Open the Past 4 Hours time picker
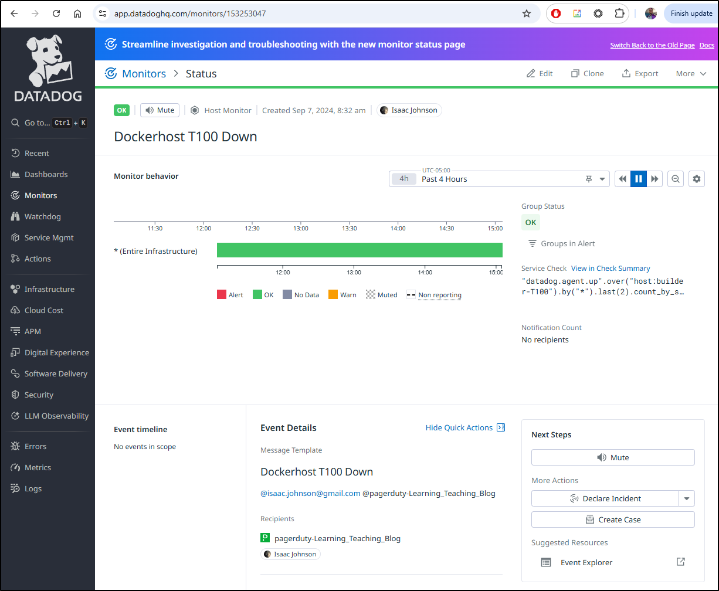The height and width of the screenshot is (591, 719). (499, 179)
